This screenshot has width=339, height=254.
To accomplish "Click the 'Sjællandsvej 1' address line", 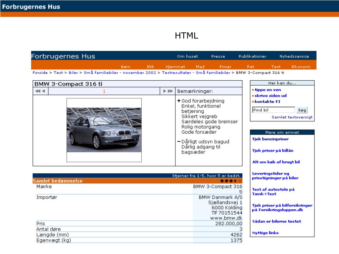I will 225,202.
